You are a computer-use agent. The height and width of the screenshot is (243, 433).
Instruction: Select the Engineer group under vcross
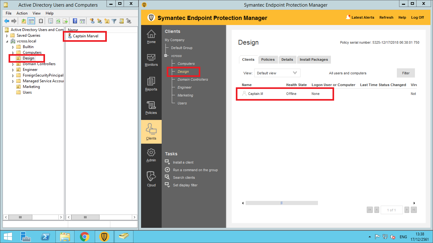(184, 87)
